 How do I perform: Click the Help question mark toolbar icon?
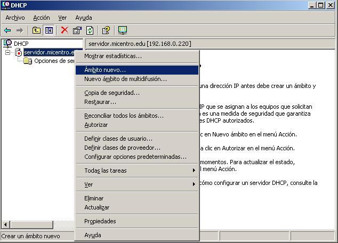(106, 30)
